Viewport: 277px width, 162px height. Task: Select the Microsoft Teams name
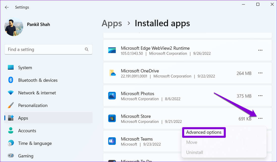click(137, 139)
